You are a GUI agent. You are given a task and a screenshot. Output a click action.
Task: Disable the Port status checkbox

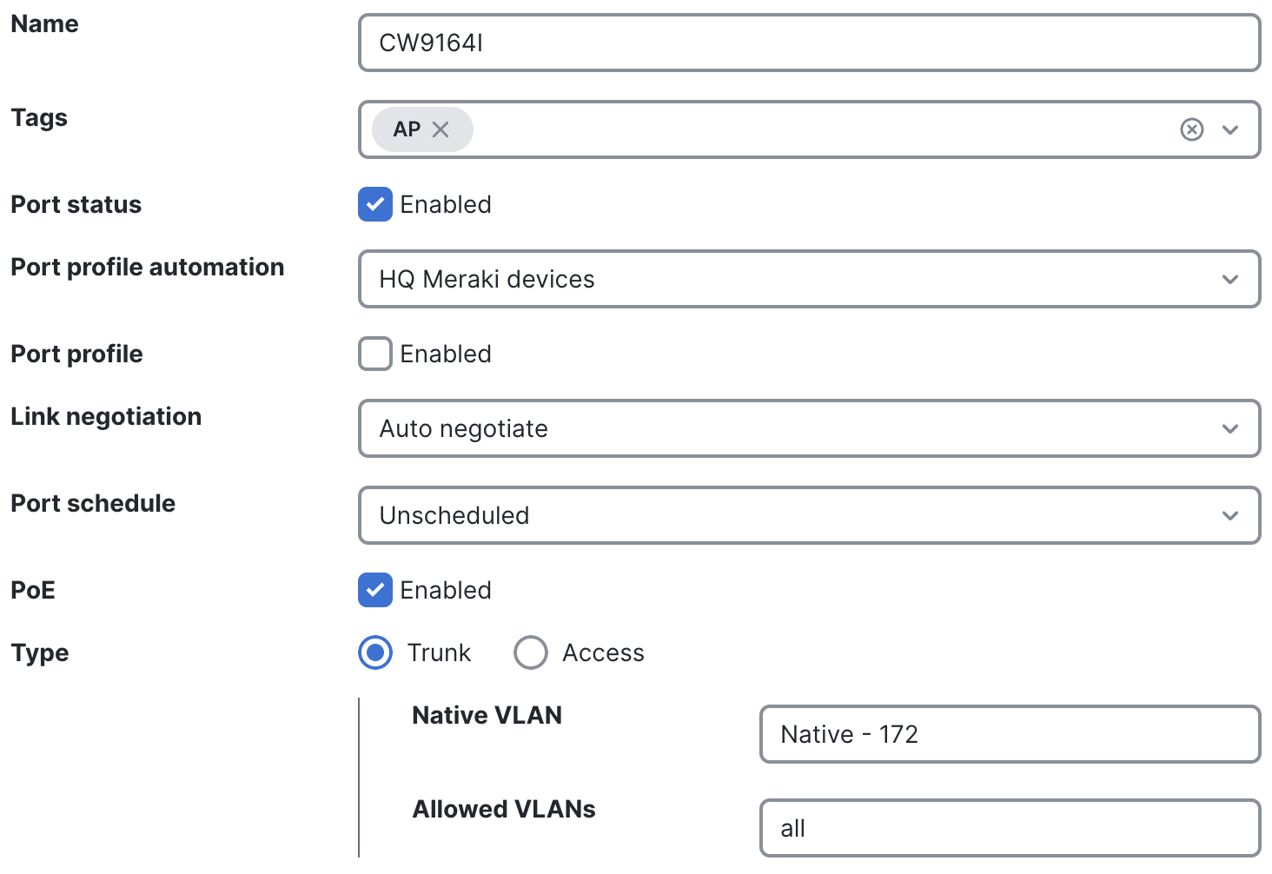374,204
